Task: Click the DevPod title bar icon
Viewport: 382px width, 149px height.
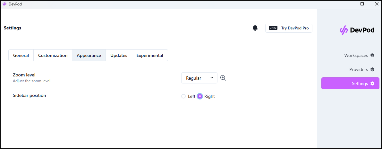Action: pyautogui.click(x=4, y=4)
